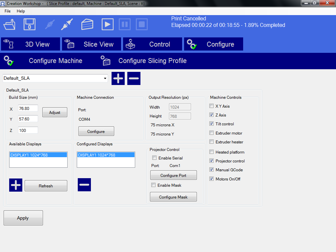Click the save floppy disk icon
This screenshot has width=336, height=252.
click(x=30, y=25)
